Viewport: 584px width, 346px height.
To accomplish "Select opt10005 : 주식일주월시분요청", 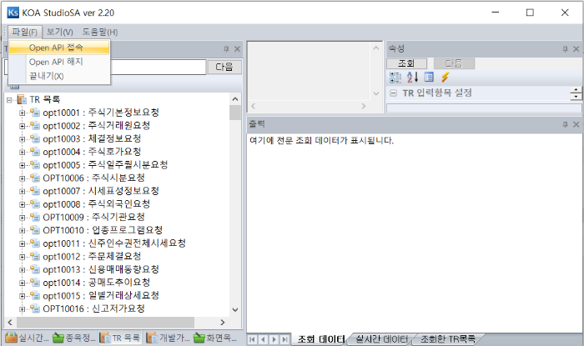I will tap(105, 165).
